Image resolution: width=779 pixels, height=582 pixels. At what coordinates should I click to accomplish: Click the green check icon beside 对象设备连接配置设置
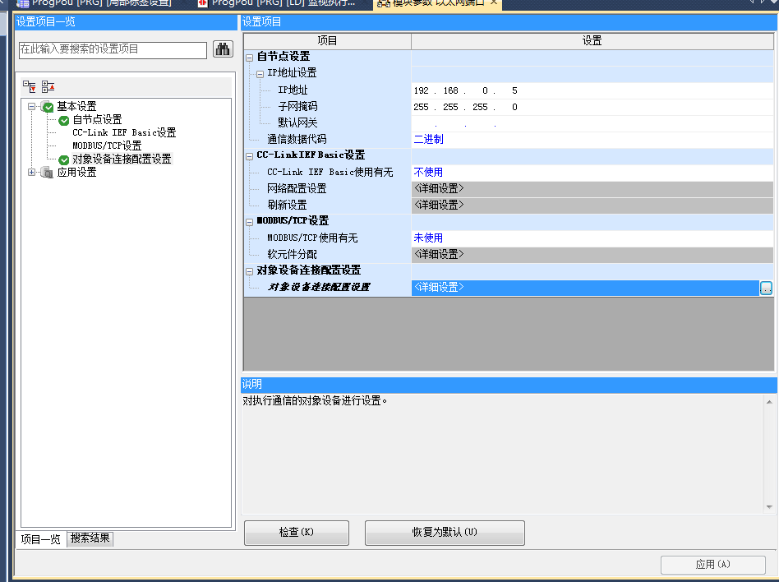point(64,159)
